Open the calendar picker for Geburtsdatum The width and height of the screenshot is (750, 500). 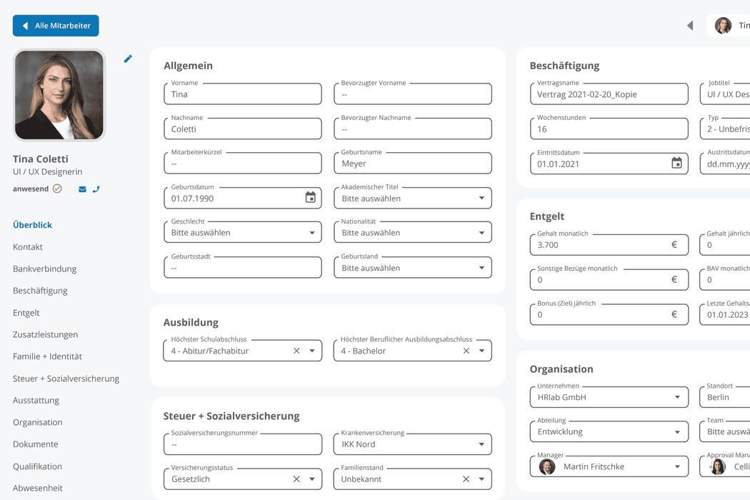310,197
